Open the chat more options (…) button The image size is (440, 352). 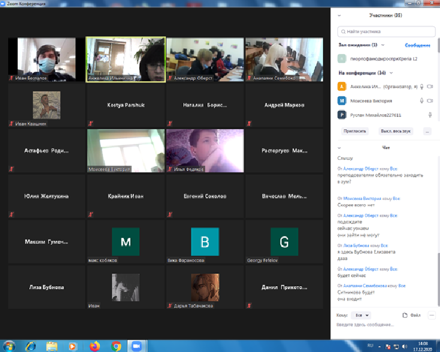pyautogui.click(x=431, y=315)
